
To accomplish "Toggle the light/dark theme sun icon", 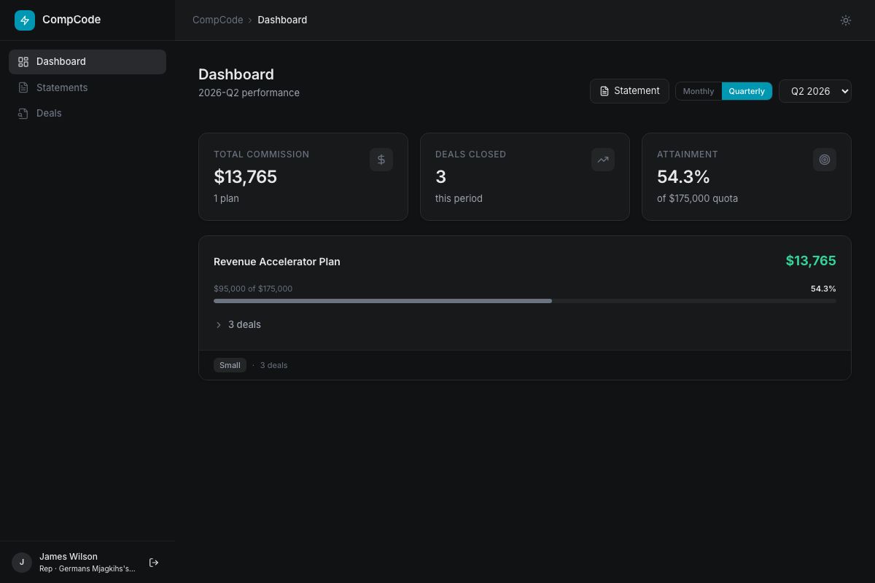I will tap(846, 20).
